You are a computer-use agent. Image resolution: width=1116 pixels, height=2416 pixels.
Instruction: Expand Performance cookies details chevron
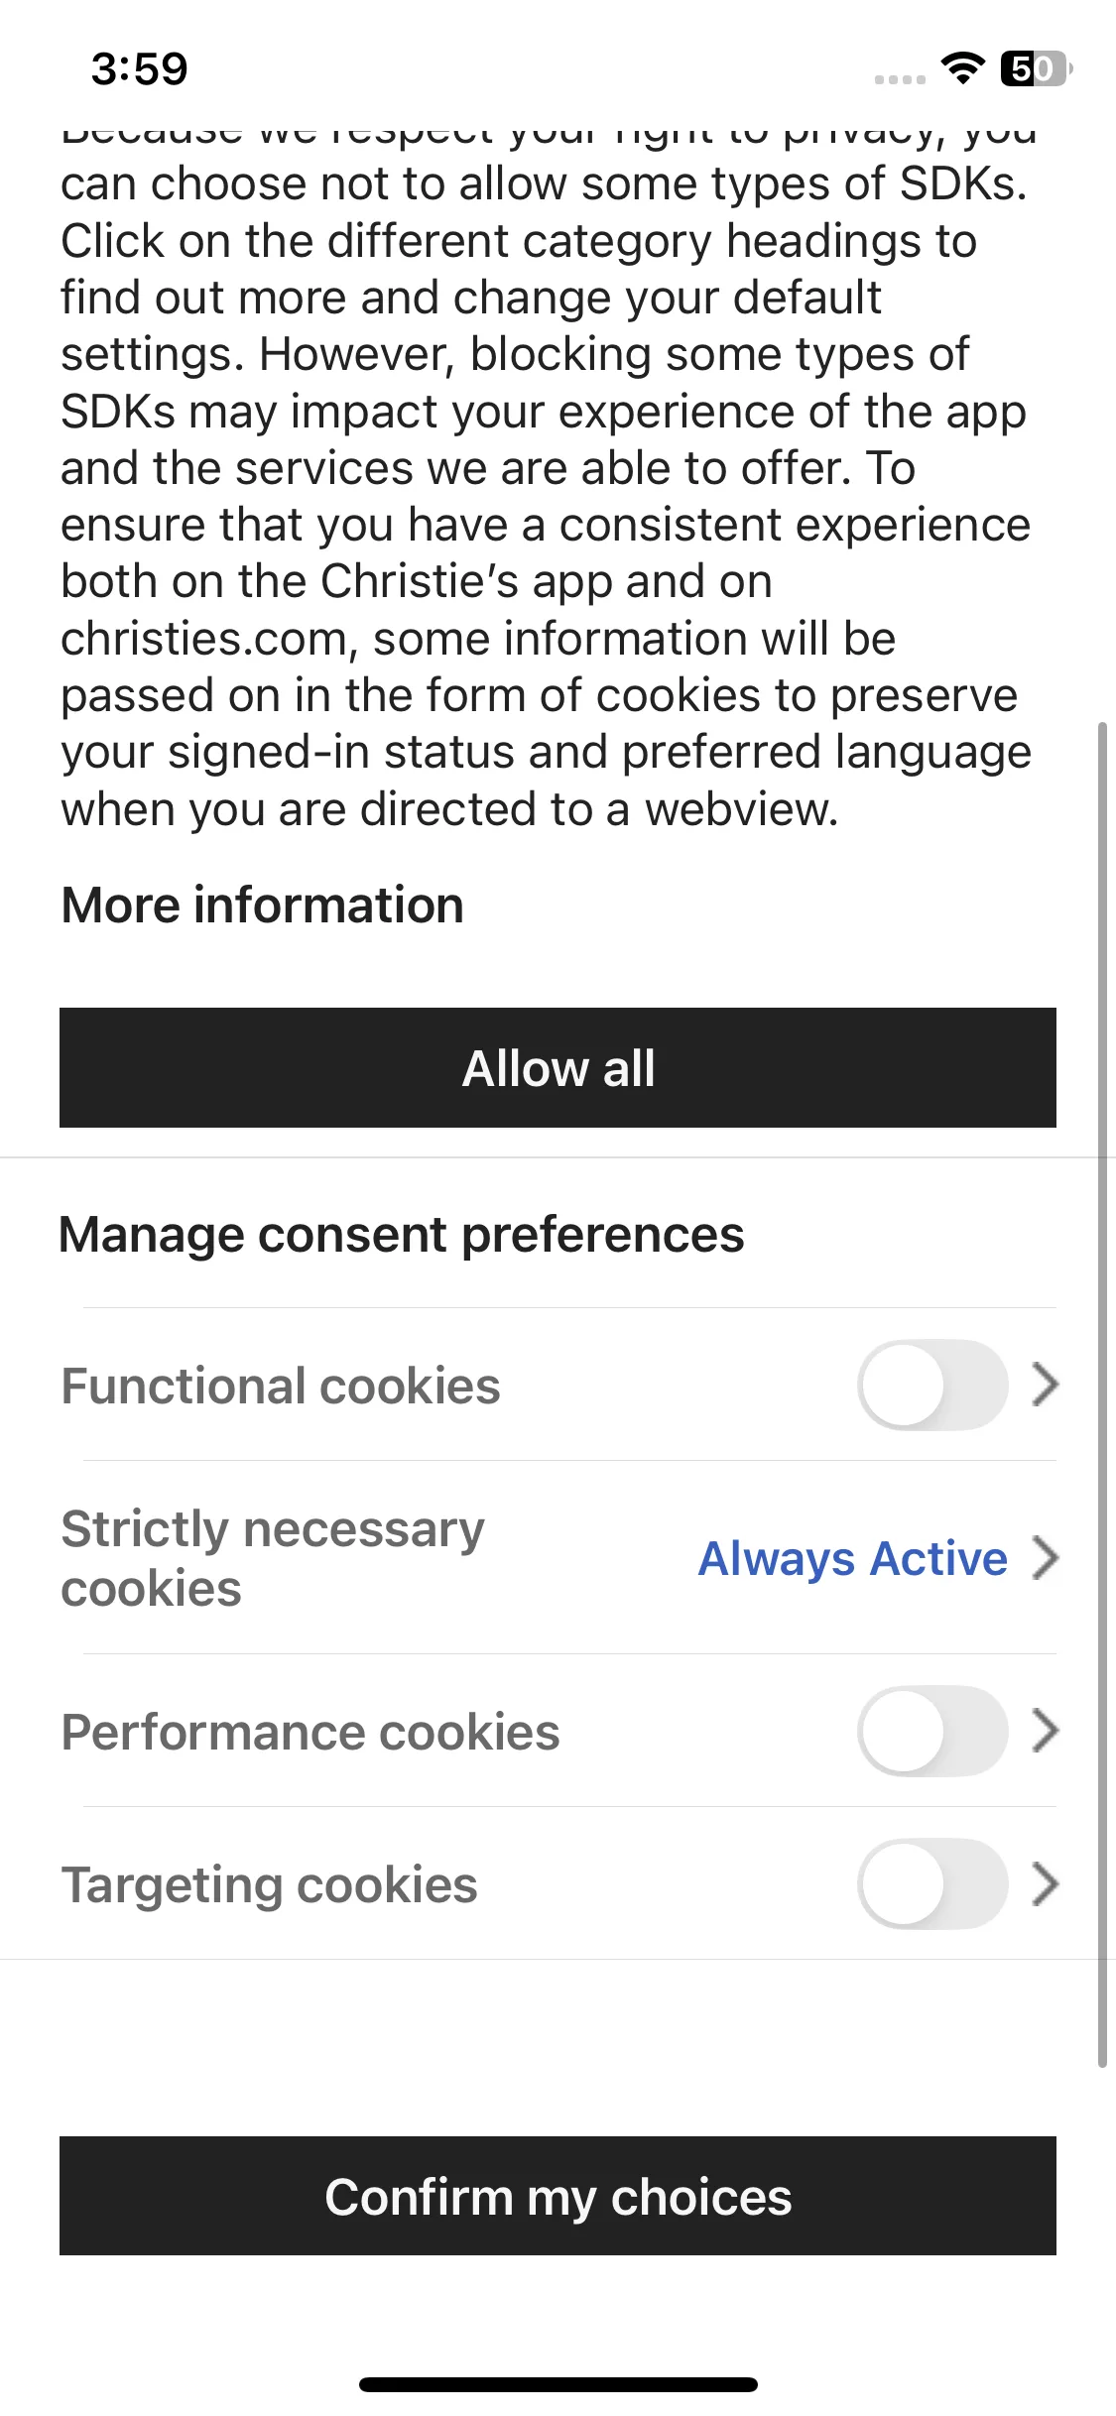[1045, 1731]
